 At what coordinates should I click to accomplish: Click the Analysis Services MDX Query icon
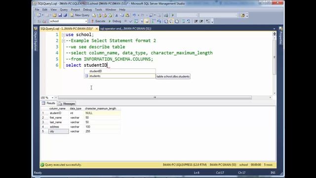pyautogui.click(x=99, y=15)
